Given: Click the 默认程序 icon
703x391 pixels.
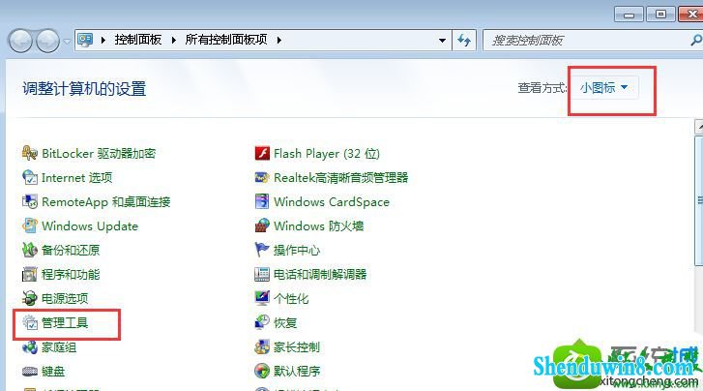Looking at the screenshot, I should pyautogui.click(x=262, y=372).
